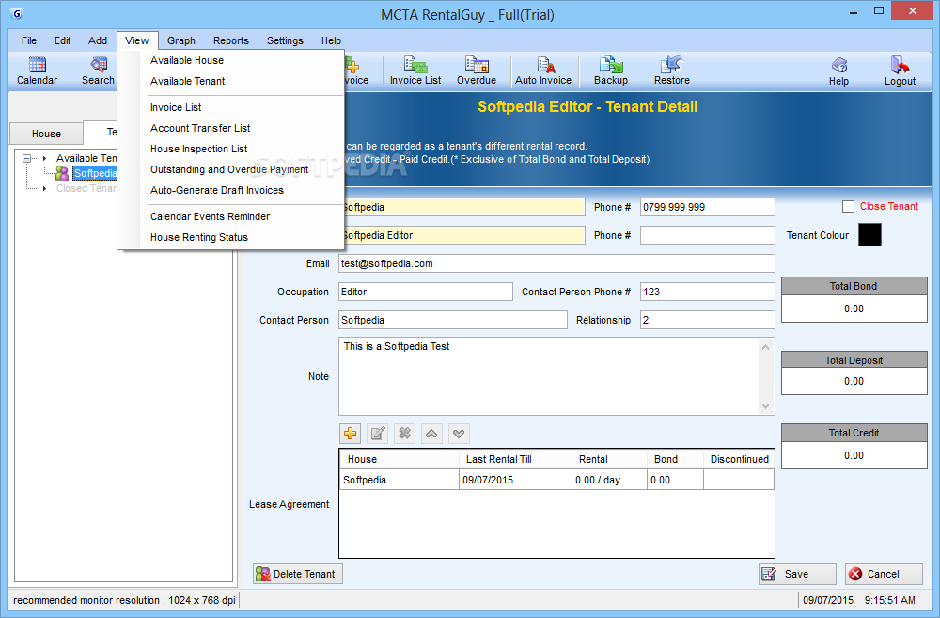Screen dimensions: 940x618
Task: Open the Help menu
Action: tap(331, 40)
